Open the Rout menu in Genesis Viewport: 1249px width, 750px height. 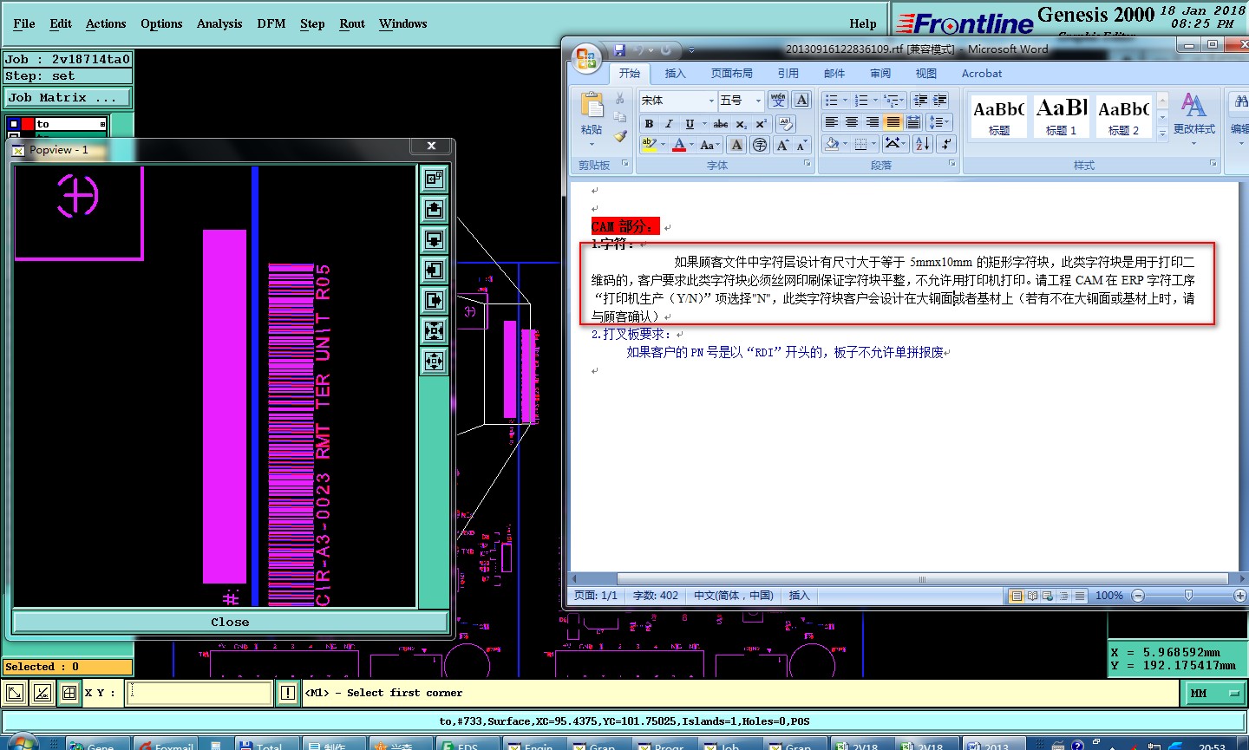point(352,24)
